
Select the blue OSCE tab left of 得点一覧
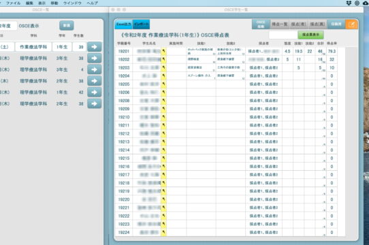coord(261,24)
